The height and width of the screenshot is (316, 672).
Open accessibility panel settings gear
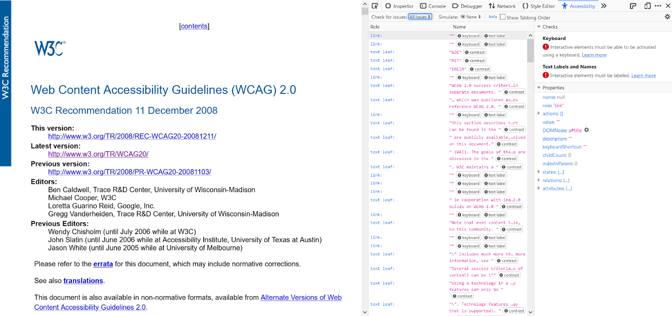click(x=667, y=17)
